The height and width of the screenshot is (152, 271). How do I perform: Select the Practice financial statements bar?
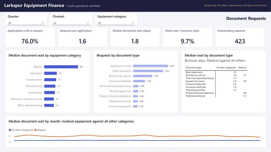pos(135,96)
